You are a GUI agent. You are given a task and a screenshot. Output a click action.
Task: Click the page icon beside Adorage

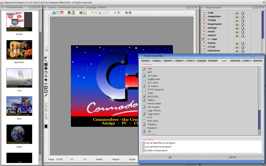coord(204,28)
